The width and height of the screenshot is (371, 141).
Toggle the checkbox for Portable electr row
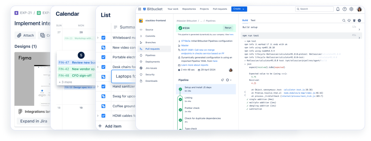[103, 57]
